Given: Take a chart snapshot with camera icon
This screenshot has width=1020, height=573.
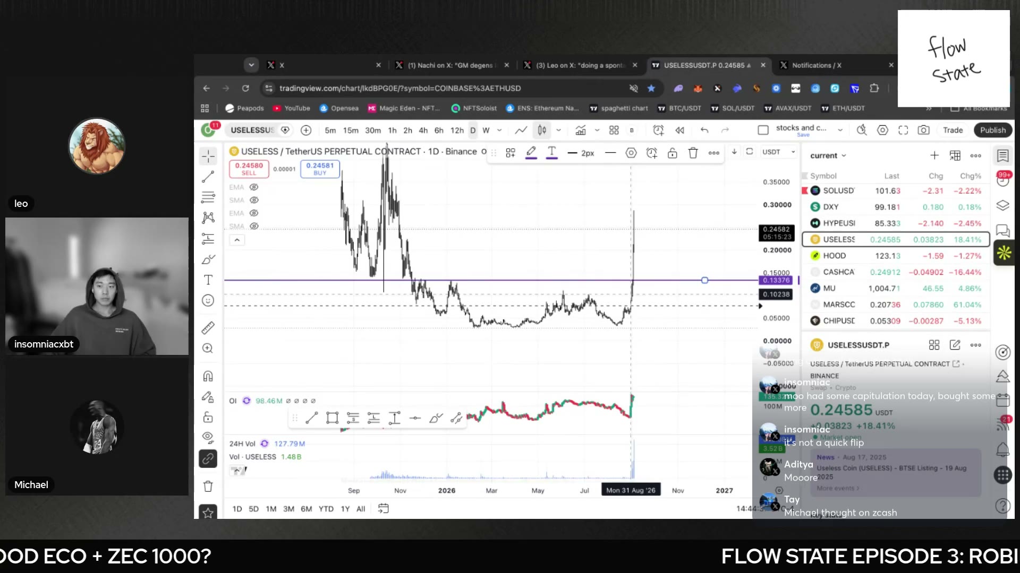Looking at the screenshot, I should [x=924, y=130].
